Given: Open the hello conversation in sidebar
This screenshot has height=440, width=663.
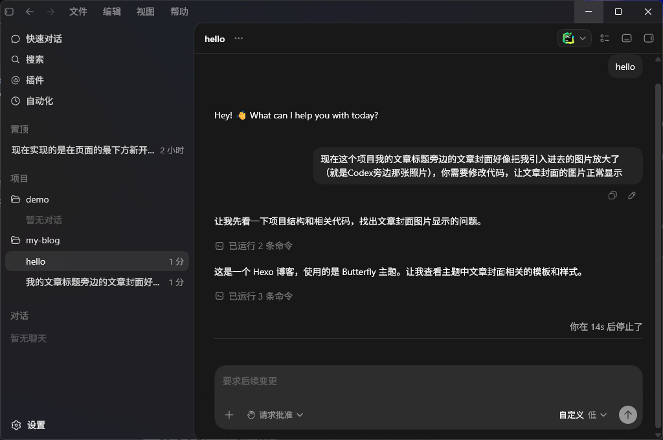Looking at the screenshot, I should click(97, 261).
